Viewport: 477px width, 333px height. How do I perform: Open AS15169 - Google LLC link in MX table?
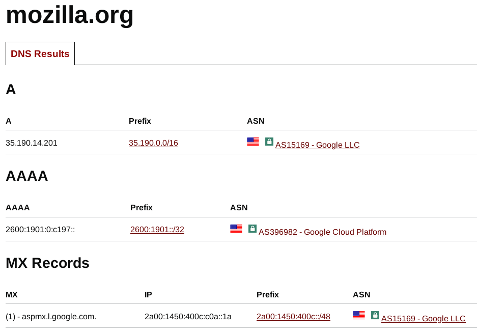pos(423,318)
